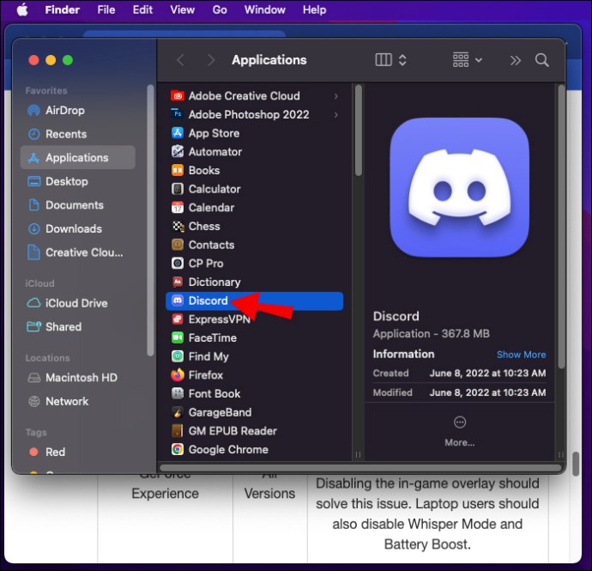This screenshot has width=592, height=571.
Task: Expand Adobe Creative Cloud folder chevron
Action: click(x=335, y=96)
